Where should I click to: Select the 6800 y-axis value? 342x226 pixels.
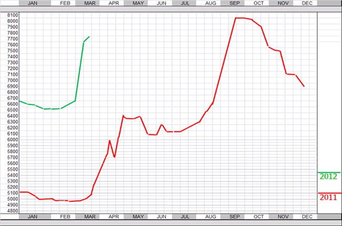[x=13, y=92]
